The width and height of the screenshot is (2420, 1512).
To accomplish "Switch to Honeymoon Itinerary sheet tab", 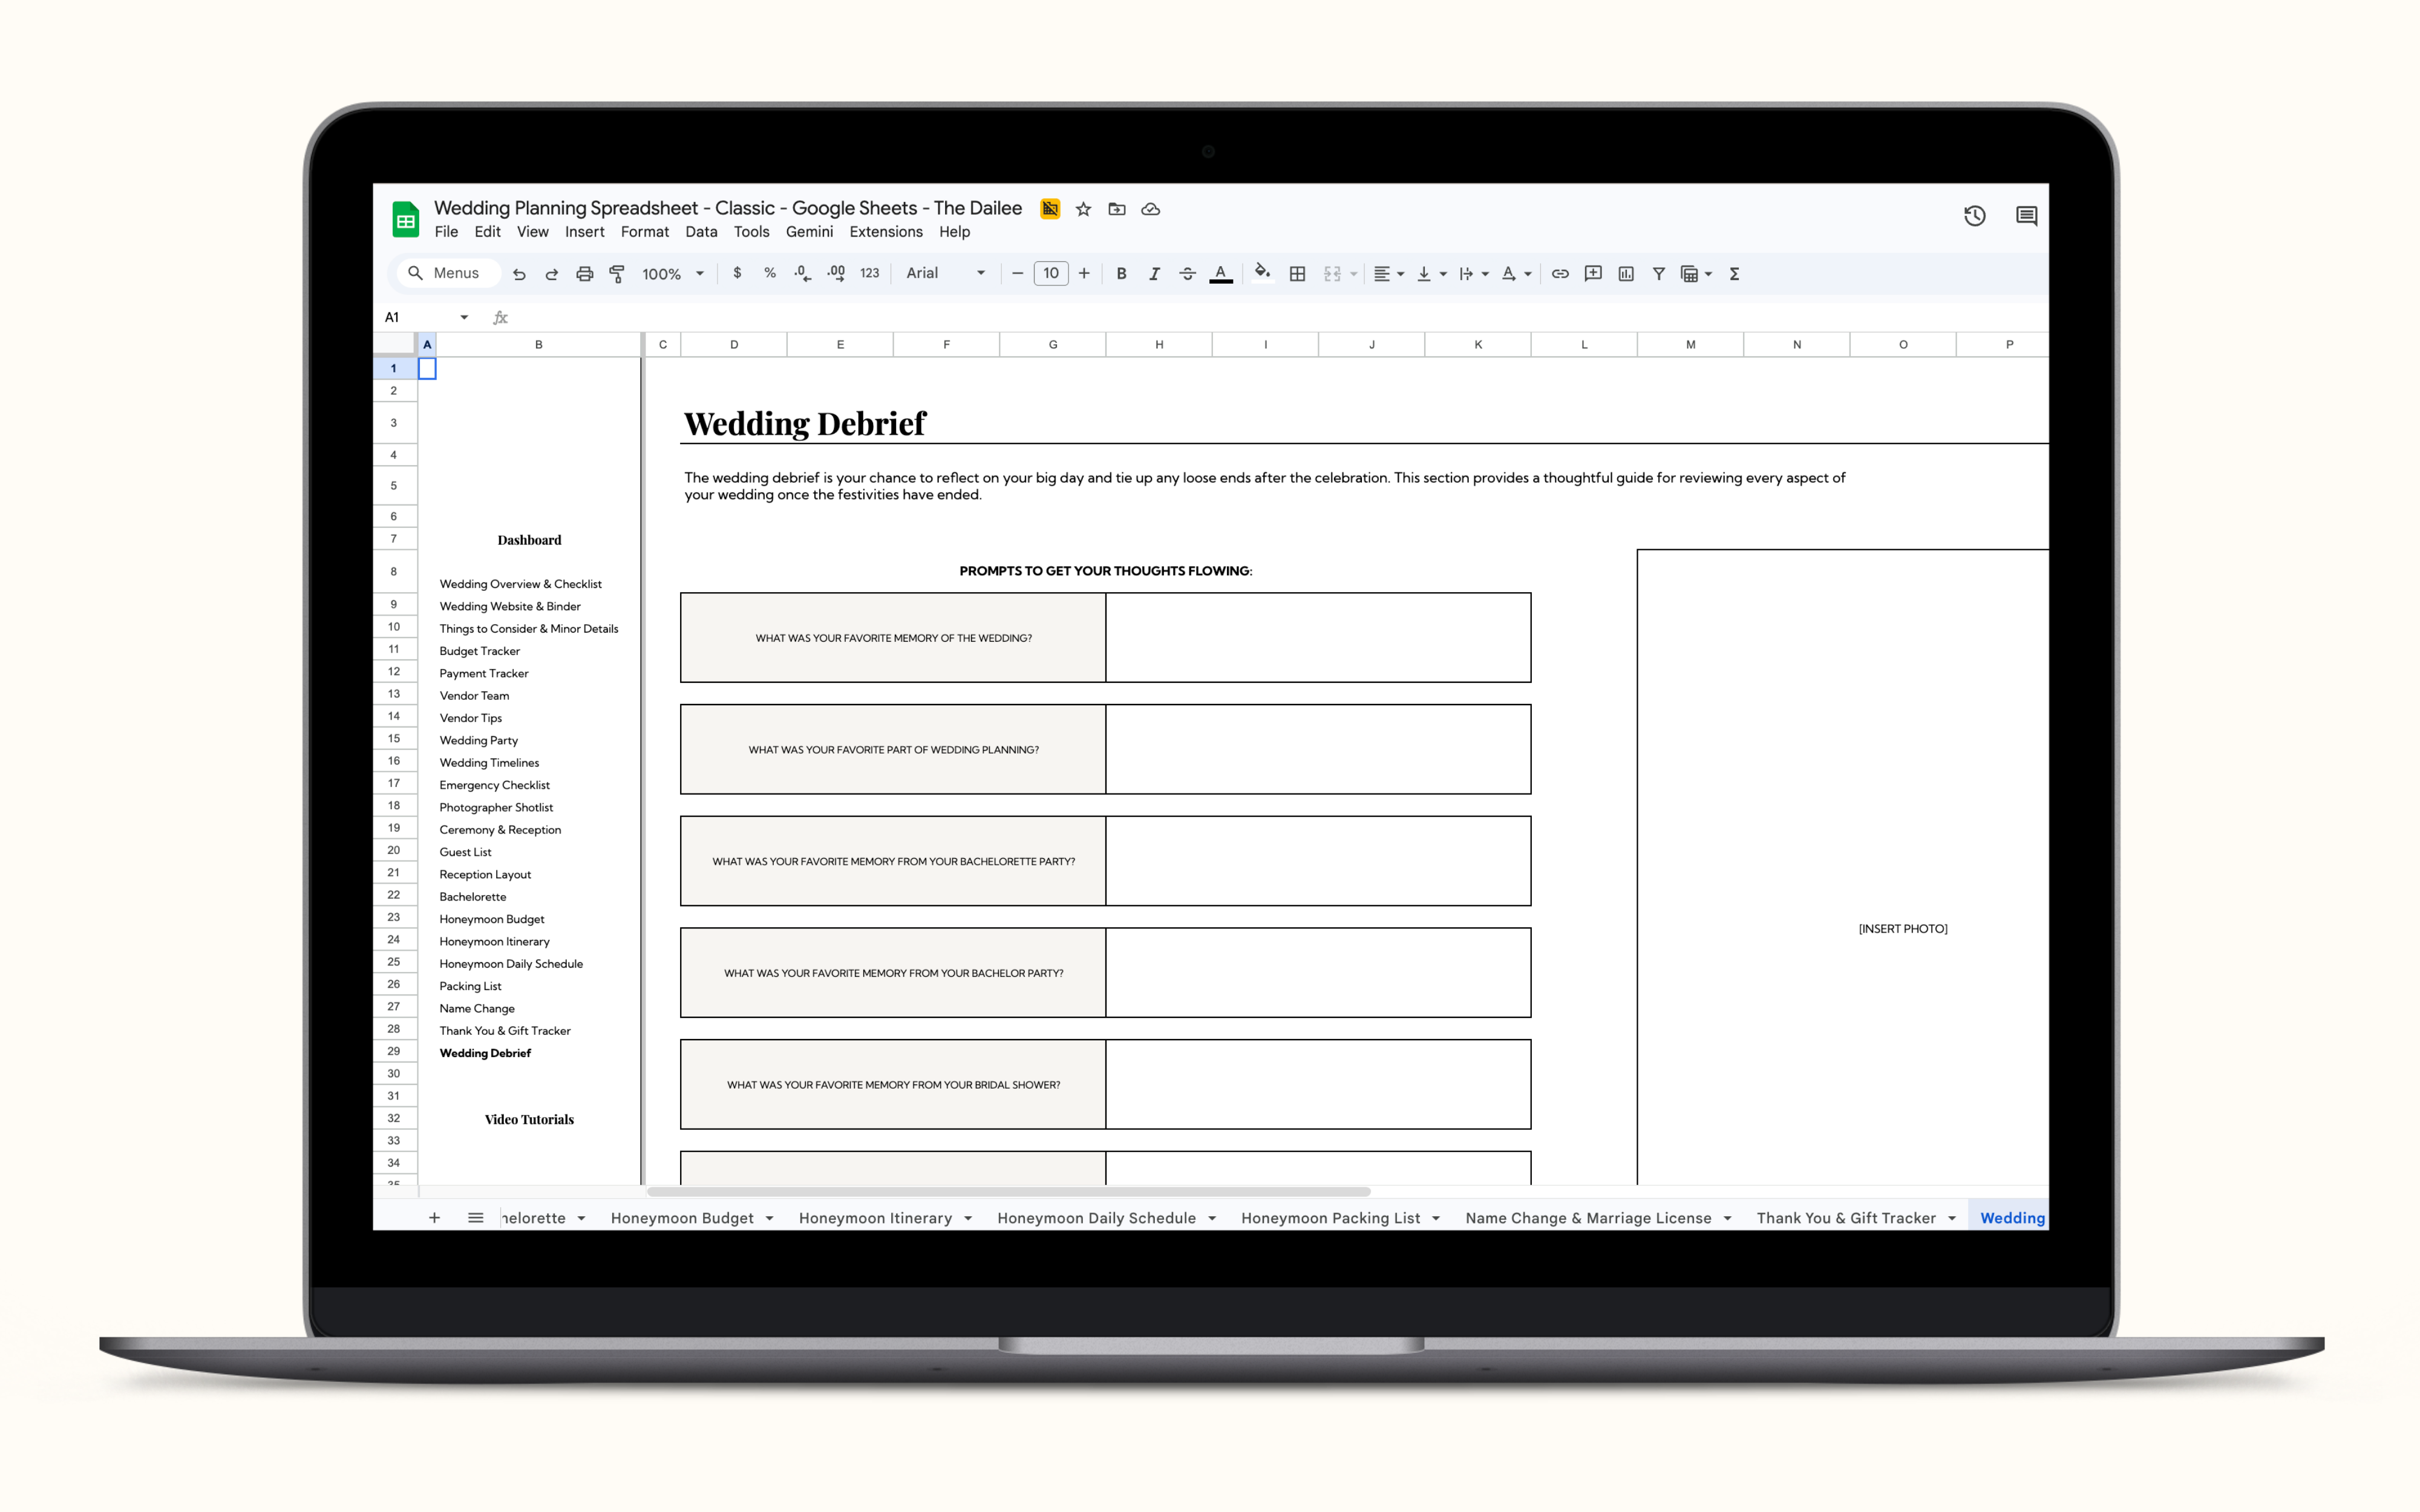I will coord(875,1218).
